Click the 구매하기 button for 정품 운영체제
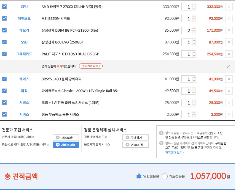Image resolution: width=236 pixels, height=190 pixels. coord(135,137)
